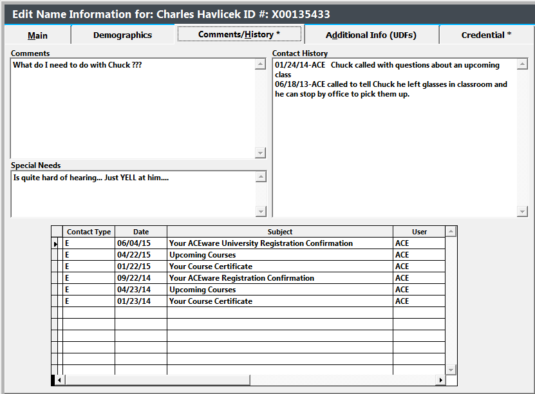Click User ACE in 09/22/14 row
The image size is (535, 394).
coord(419,278)
